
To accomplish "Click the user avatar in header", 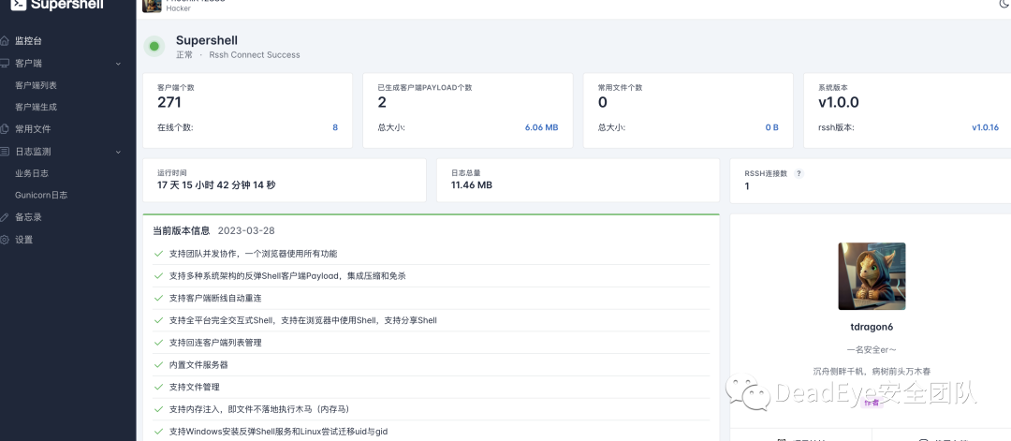I will tap(152, 6).
